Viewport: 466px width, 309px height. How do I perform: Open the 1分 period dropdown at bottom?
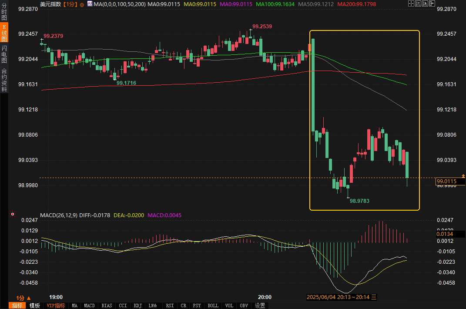pos(23,298)
